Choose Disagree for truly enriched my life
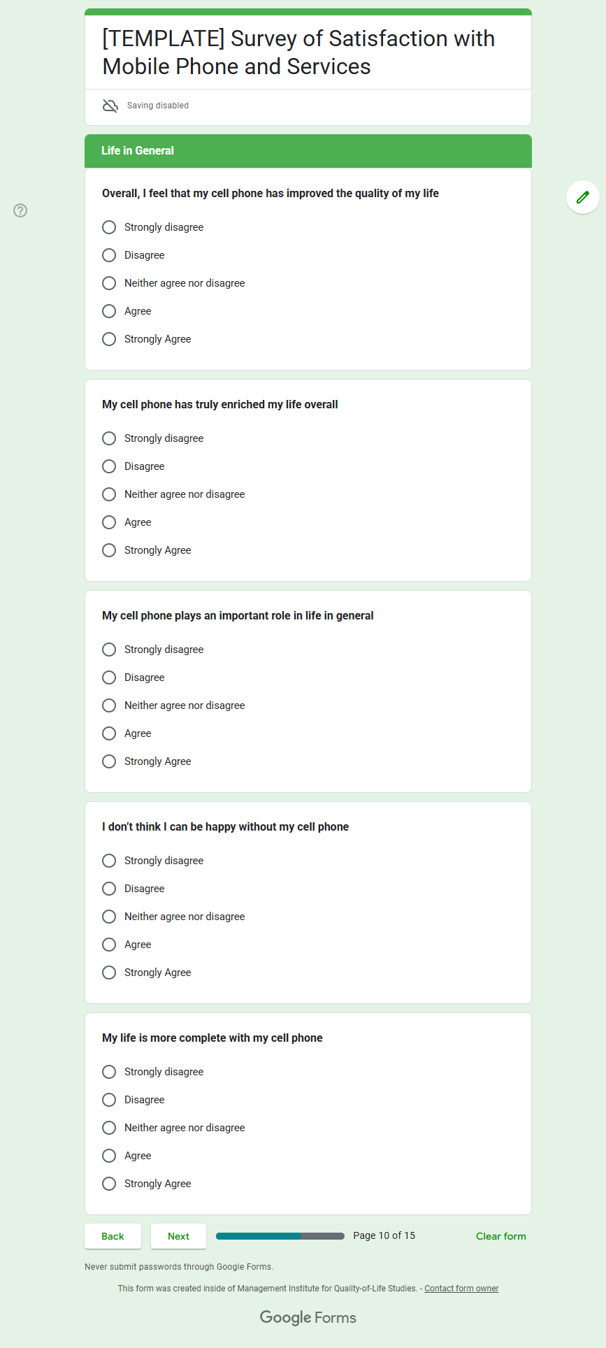 tap(109, 466)
